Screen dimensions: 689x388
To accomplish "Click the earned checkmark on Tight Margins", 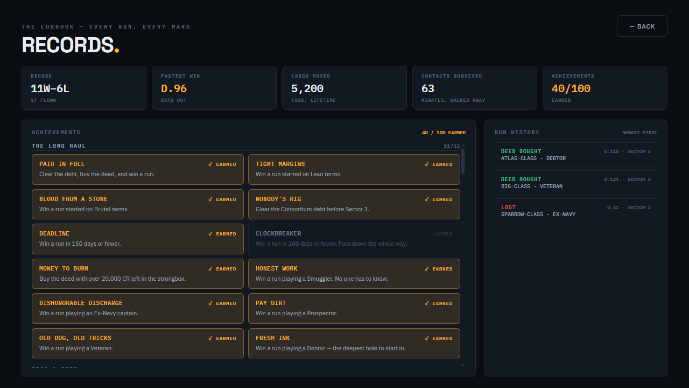I will [427, 164].
